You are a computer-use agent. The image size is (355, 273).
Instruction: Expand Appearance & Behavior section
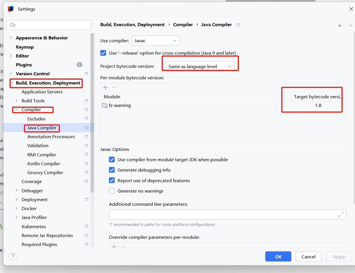tap(11, 38)
